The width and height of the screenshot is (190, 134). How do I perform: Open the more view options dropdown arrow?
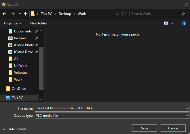click(172, 23)
